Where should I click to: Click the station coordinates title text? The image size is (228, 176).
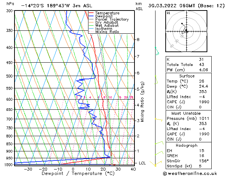pos(52,6)
